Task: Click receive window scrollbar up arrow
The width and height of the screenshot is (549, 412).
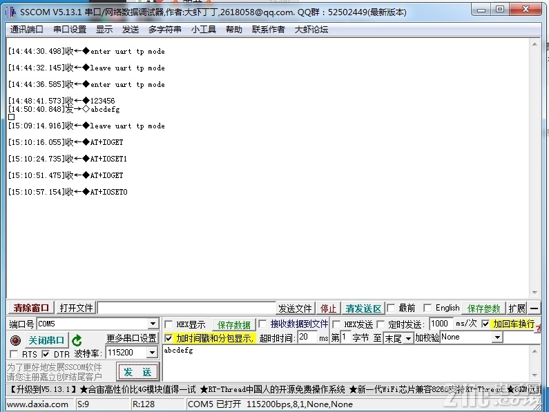Action: coord(534,44)
